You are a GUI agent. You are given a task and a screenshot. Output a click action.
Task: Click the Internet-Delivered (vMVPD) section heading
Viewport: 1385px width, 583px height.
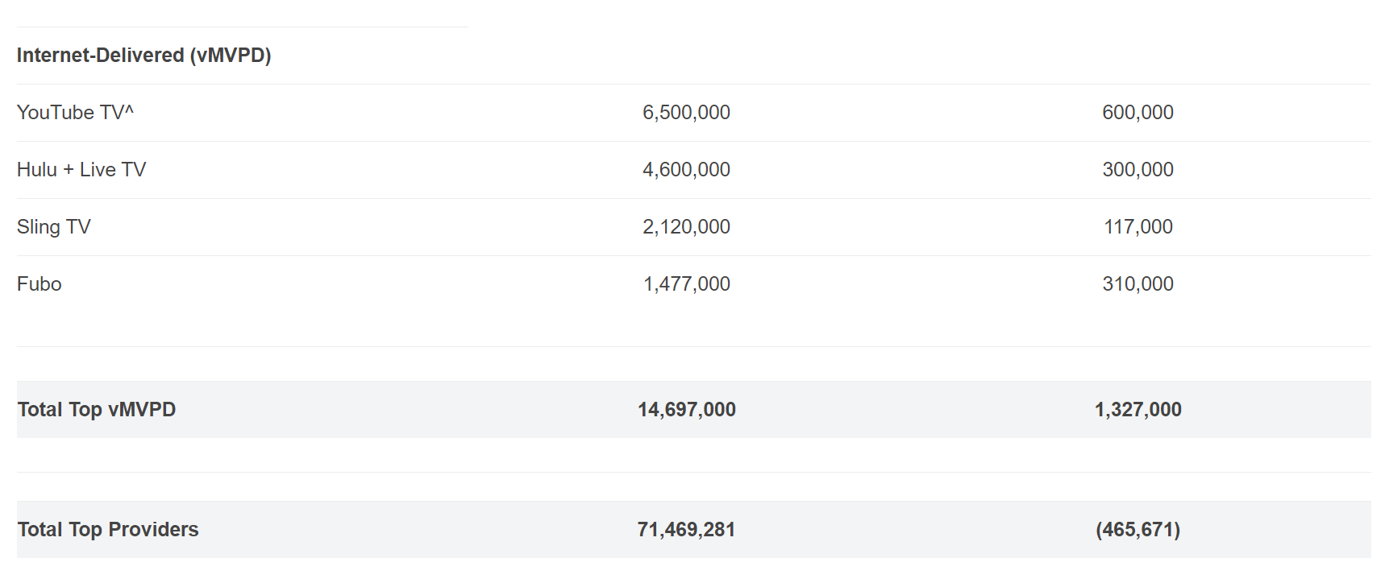143,56
